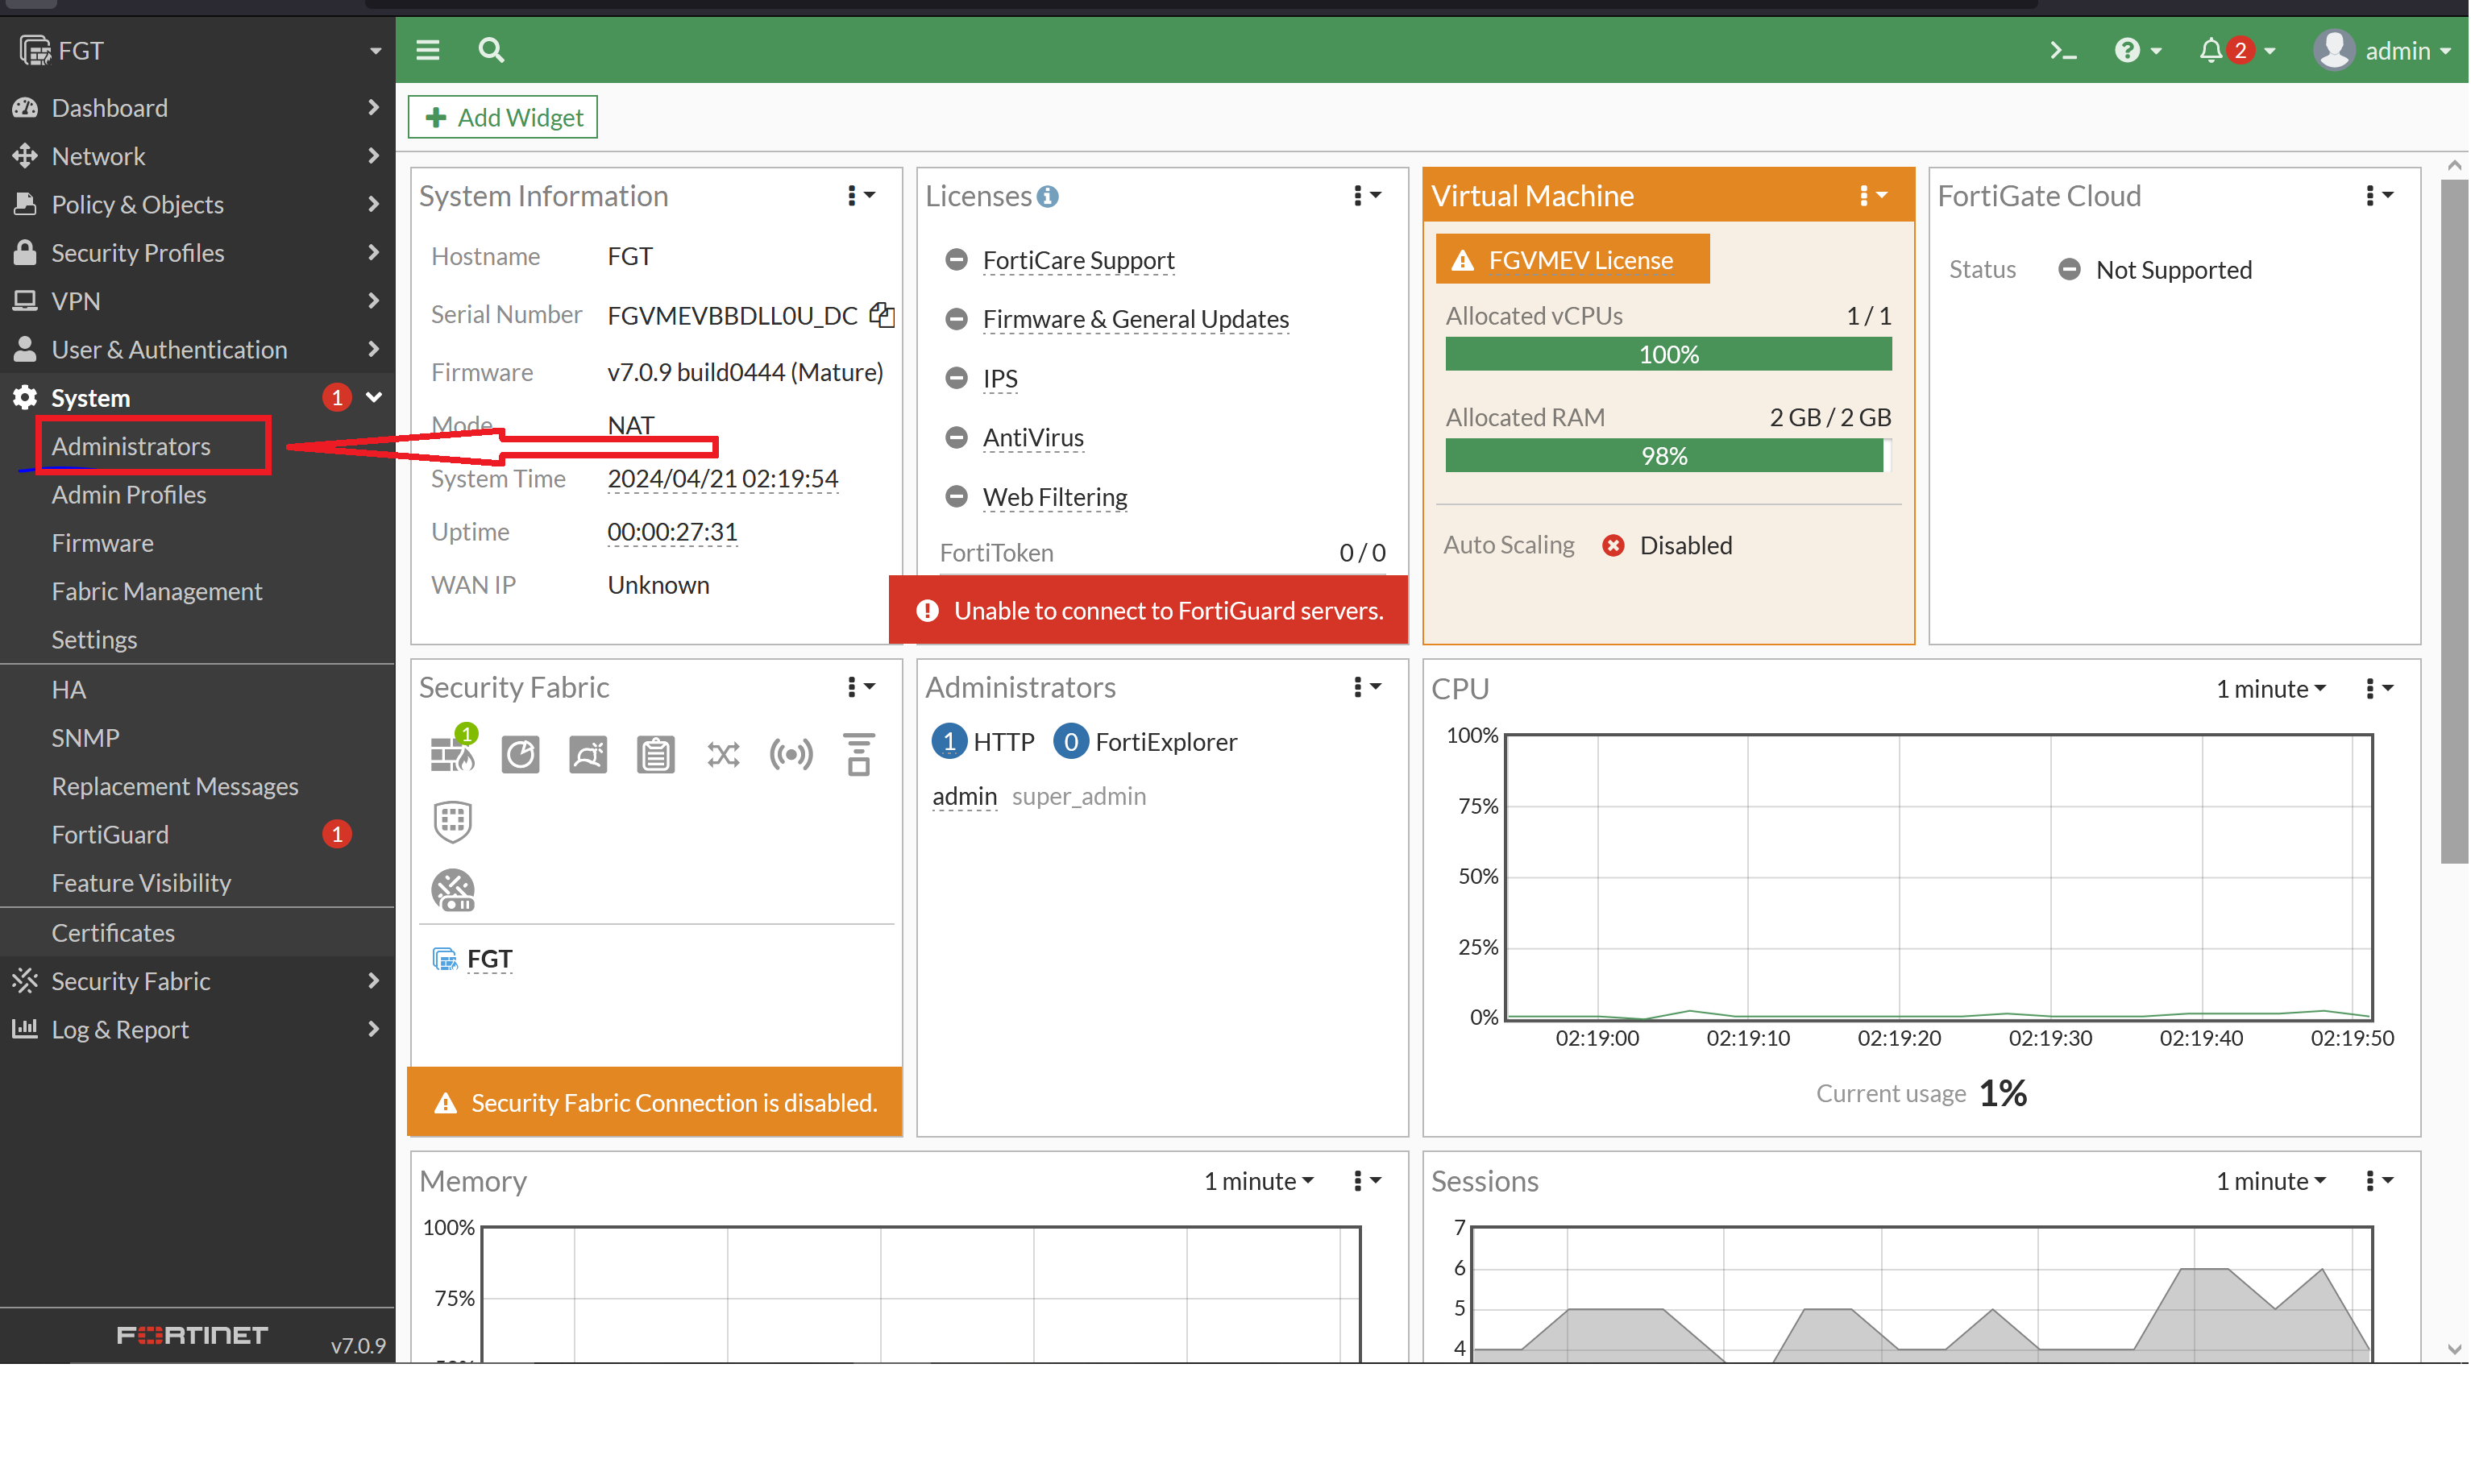Viewport: 2471px width, 1484px height.
Task: Click the dashboard vertical scrollbar
Action: click(2453, 520)
